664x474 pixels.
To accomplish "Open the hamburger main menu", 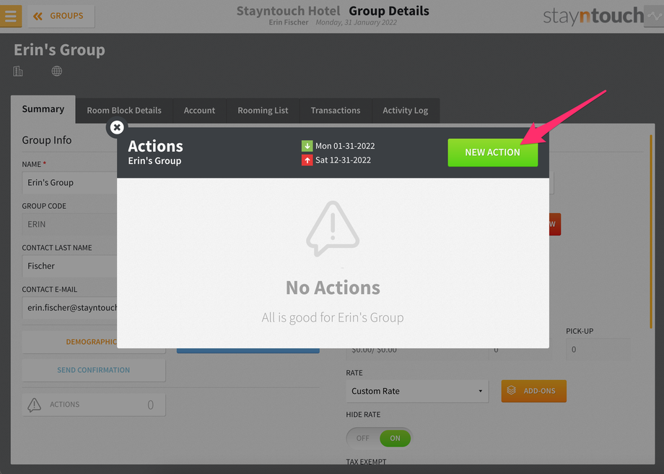I will pyautogui.click(x=11, y=16).
